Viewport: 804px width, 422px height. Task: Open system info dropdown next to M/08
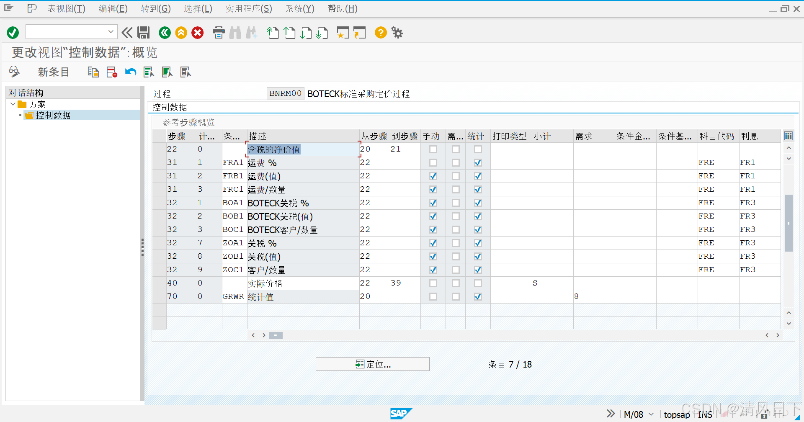click(651, 414)
